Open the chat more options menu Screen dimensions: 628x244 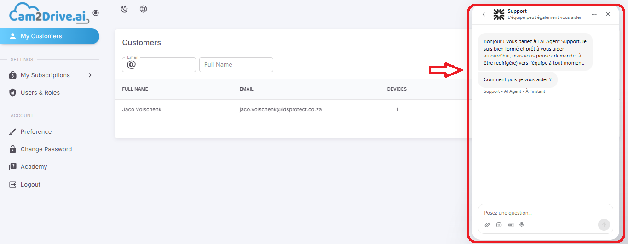click(594, 14)
